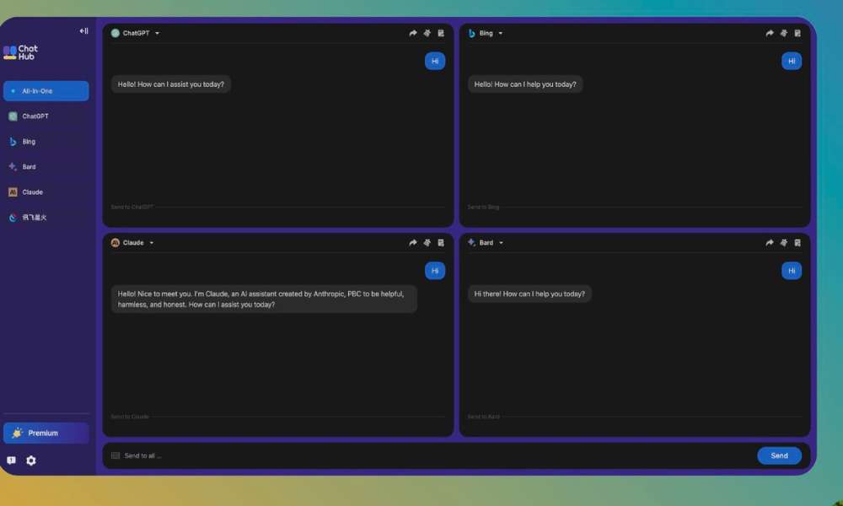Focus the Send to all input field
The image size is (843, 506).
pyautogui.click(x=438, y=456)
